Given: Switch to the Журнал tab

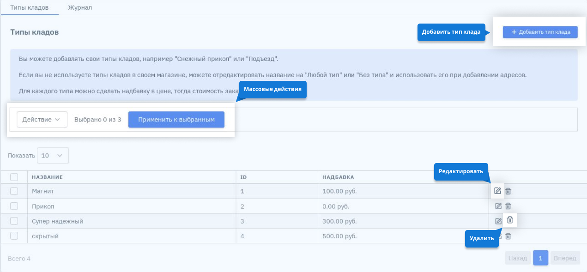Looking at the screenshot, I should click(80, 7).
